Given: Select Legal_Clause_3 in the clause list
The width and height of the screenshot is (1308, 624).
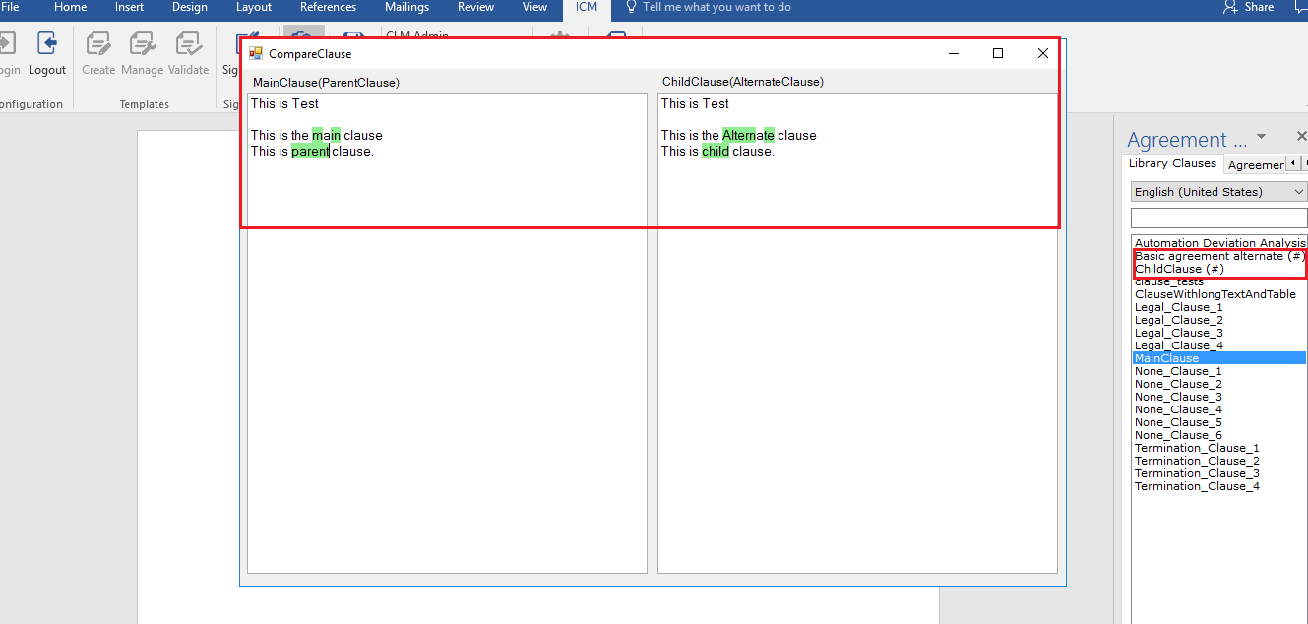Looking at the screenshot, I should point(1178,333).
